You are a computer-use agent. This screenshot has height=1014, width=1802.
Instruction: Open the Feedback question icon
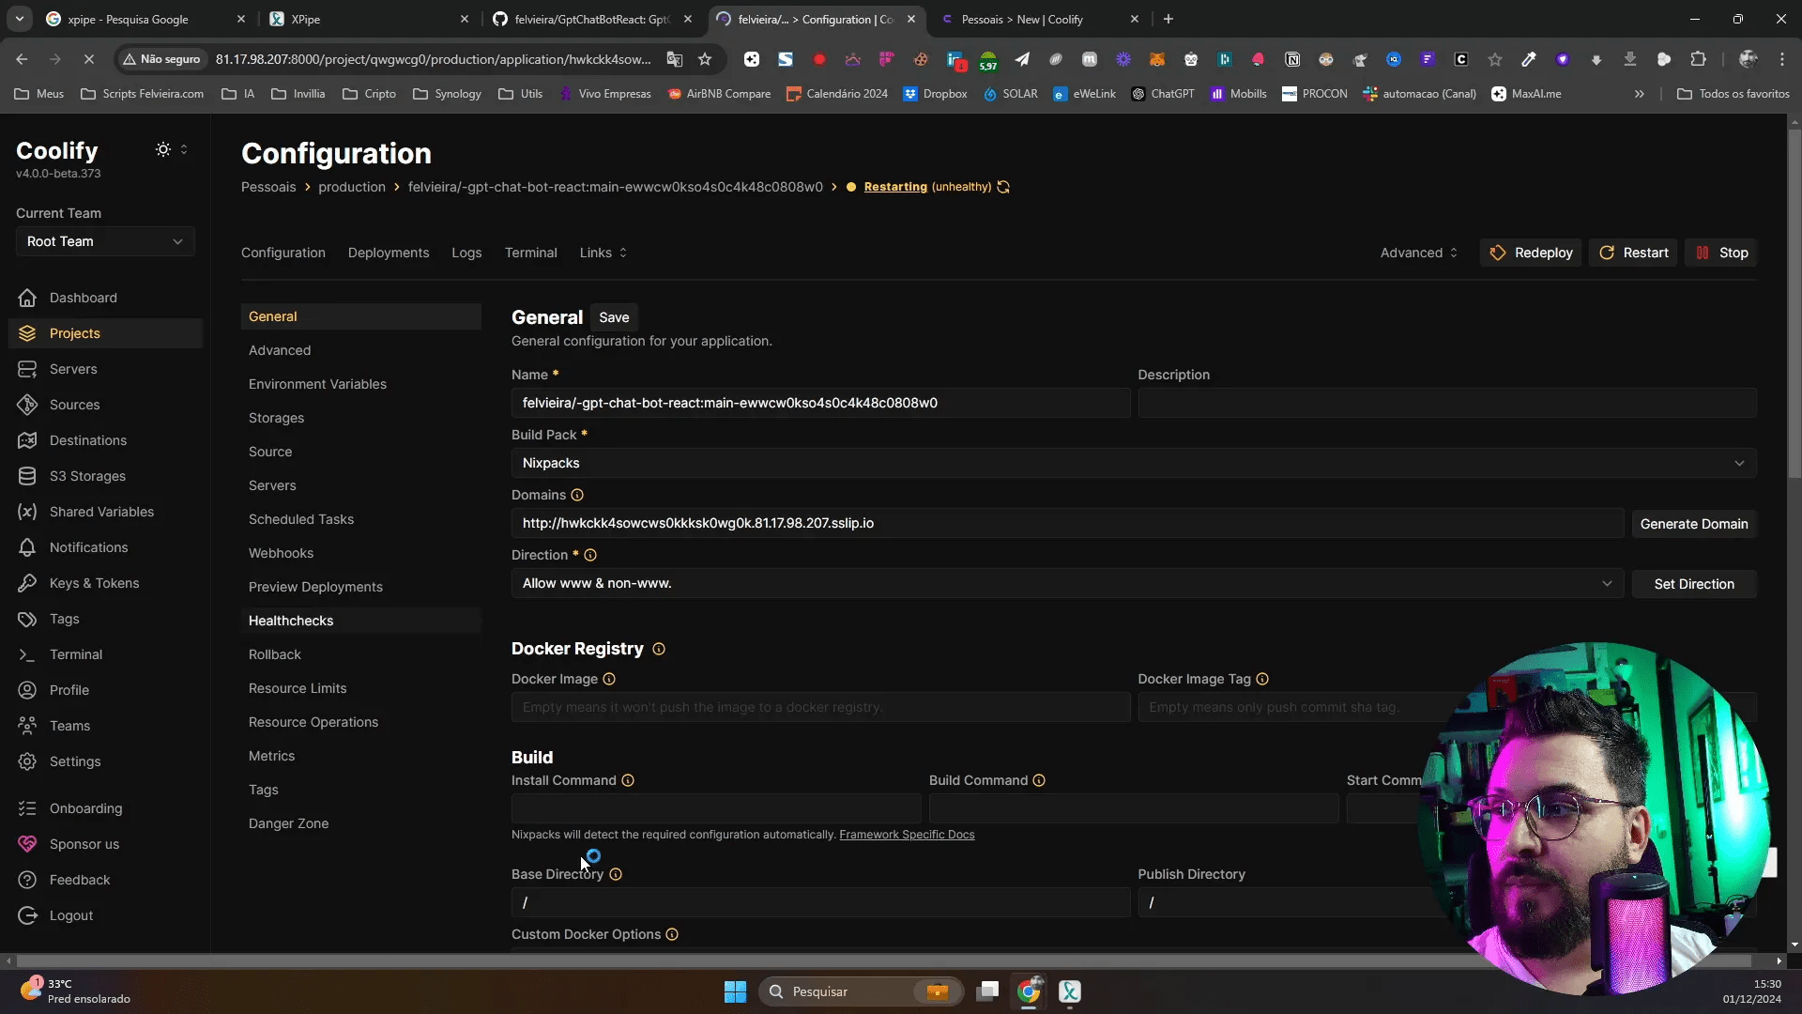(27, 880)
